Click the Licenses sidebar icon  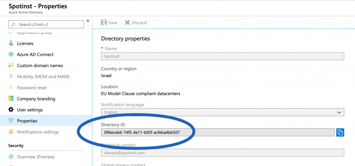(x=11, y=43)
